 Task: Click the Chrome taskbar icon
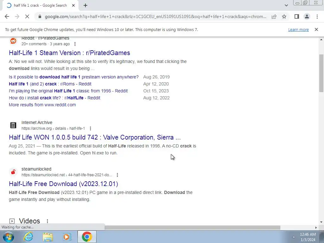tap(87, 237)
